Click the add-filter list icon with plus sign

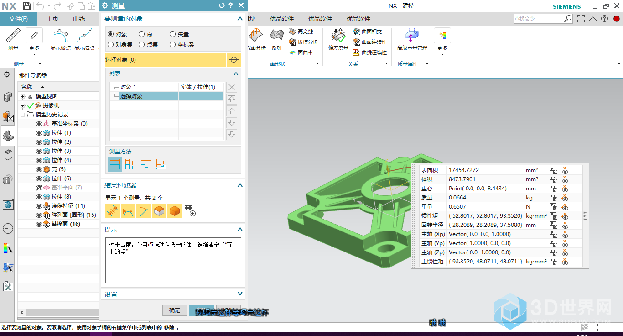coord(190,211)
